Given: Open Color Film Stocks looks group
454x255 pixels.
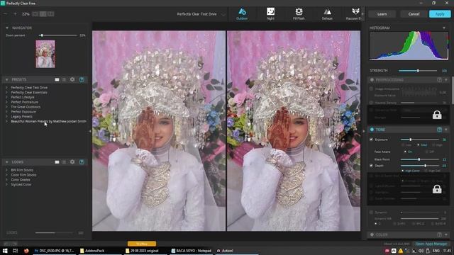Looking at the screenshot, I should click(x=23, y=175).
